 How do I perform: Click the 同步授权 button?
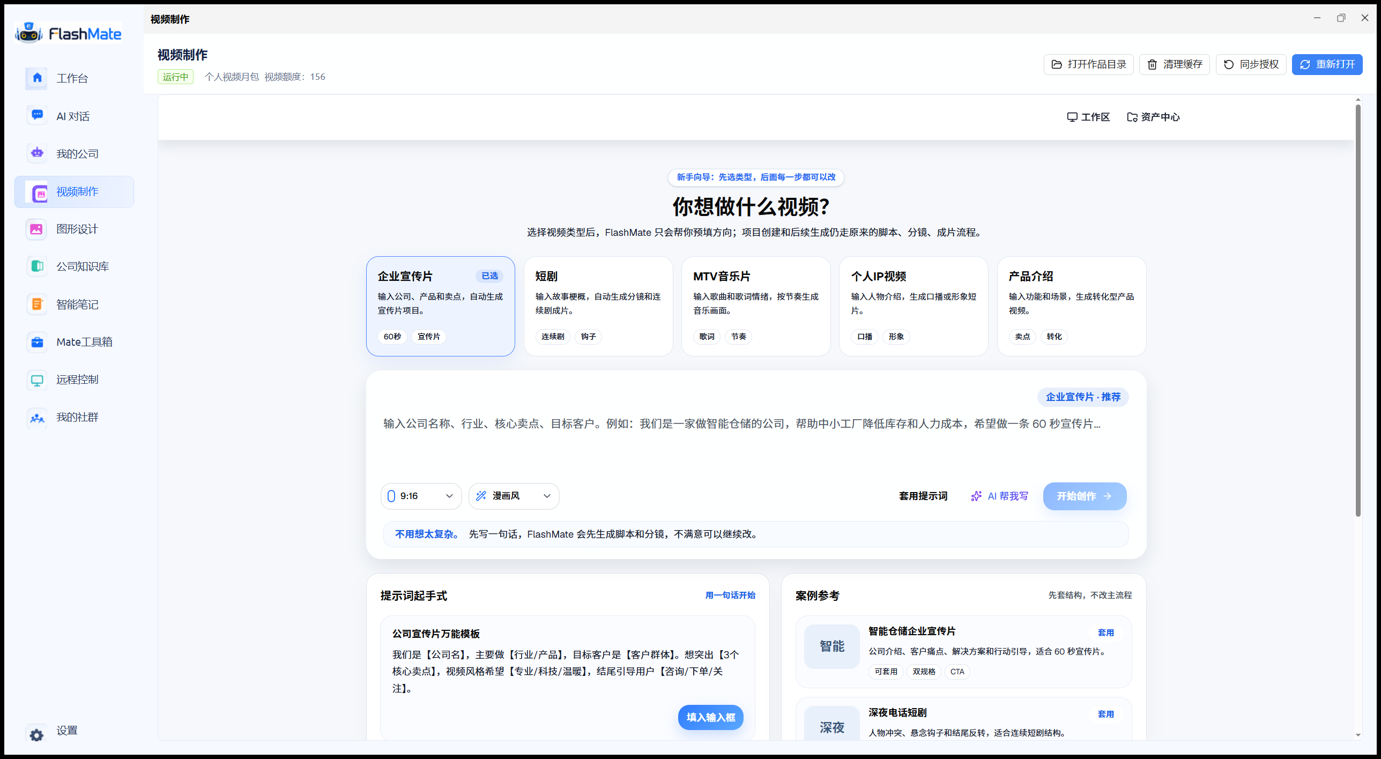coord(1251,64)
